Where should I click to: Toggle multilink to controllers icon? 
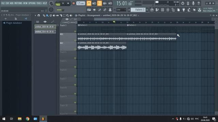pos(105,10)
